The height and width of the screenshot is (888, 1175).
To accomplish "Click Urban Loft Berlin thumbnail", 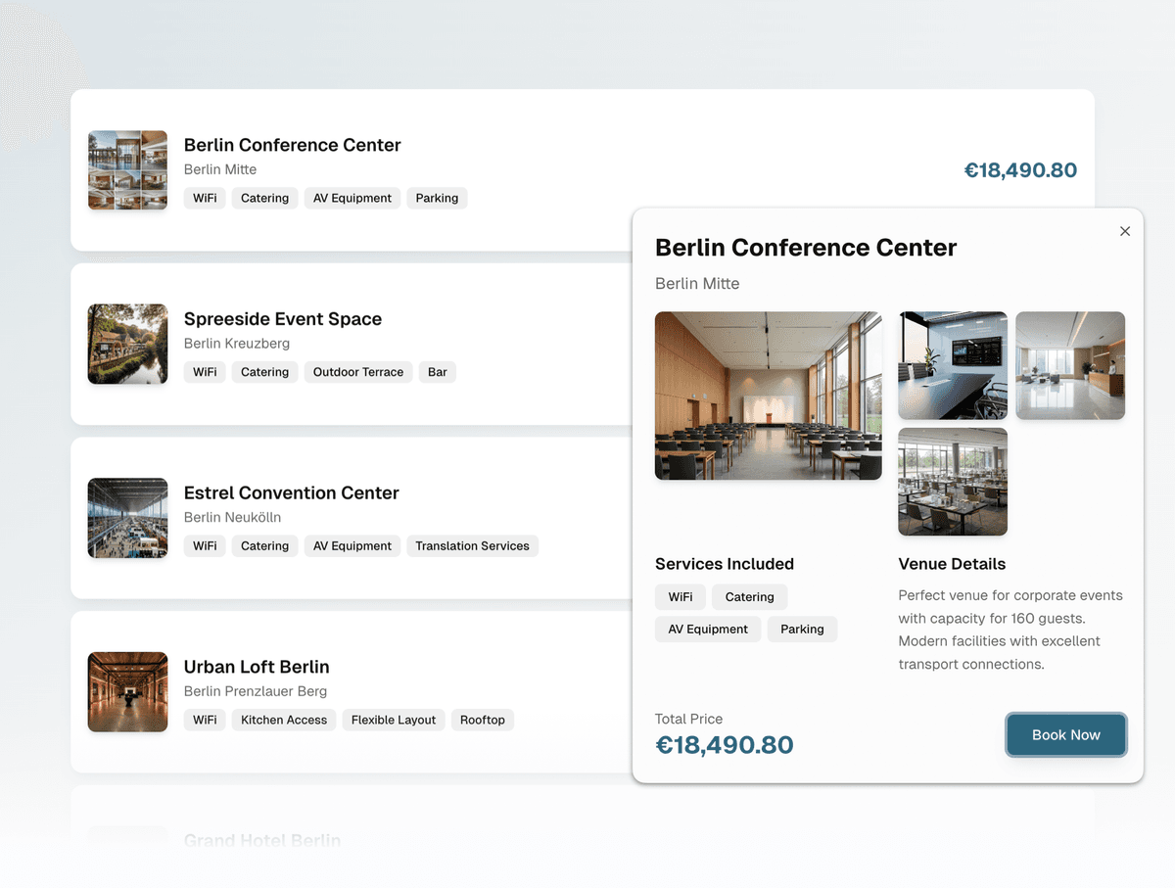I will pyautogui.click(x=127, y=692).
